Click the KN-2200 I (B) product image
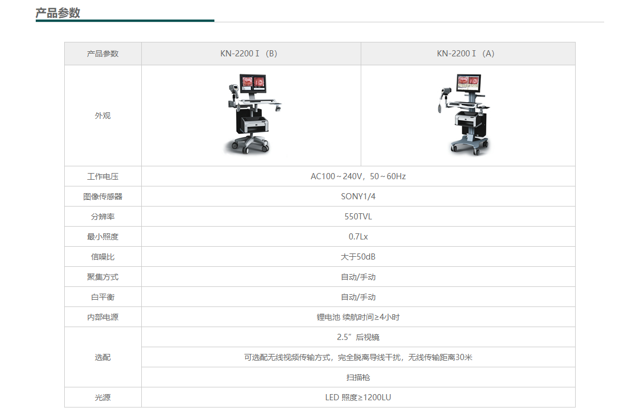Viewport: 617px width, 417px height. click(251, 114)
